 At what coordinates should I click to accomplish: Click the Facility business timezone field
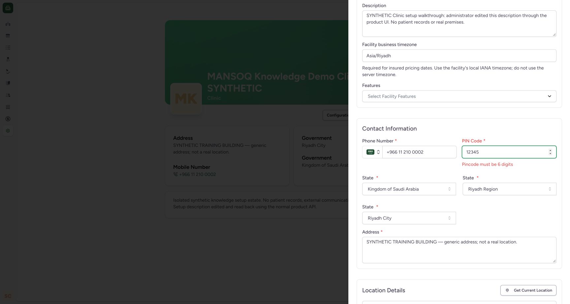click(x=459, y=56)
